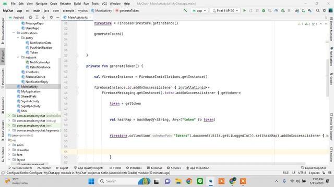Open the Tools menu
Image resolution: width=334 pixels, height=187 pixels.
pos(95,4)
